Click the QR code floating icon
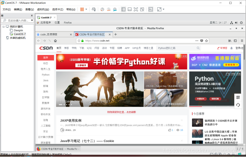Image resolution: width=246 pixels, height=157 pixels. [238, 97]
